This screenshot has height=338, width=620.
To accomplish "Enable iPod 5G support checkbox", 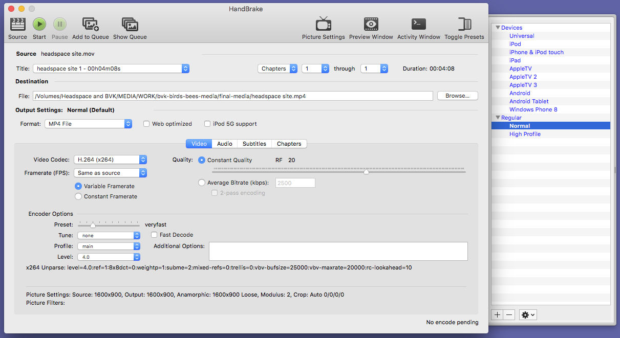I will (207, 124).
